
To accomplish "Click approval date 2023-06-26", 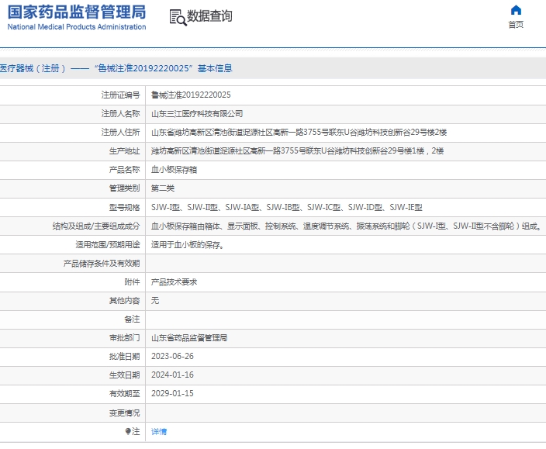I will click(x=172, y=356).
